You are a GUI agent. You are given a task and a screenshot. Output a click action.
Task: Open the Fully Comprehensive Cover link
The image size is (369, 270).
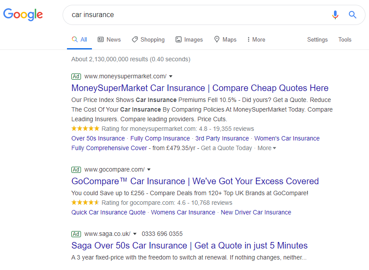(x=109, y=148)
